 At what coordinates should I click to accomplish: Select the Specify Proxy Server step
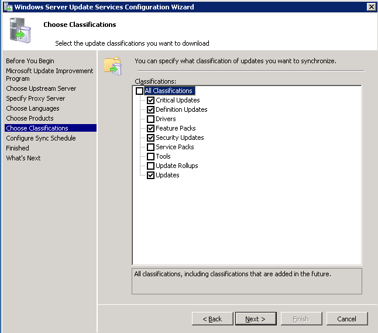36,98
